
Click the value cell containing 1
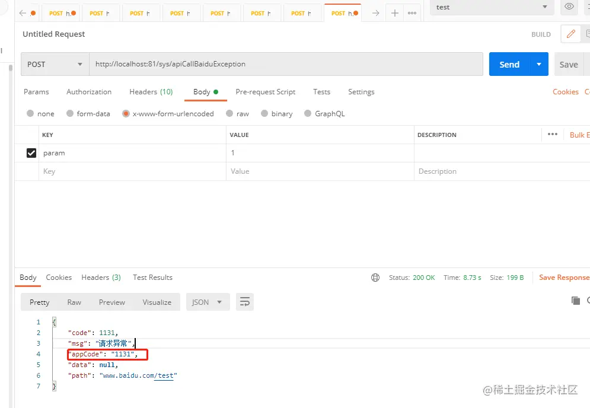(320, 153)
